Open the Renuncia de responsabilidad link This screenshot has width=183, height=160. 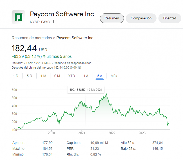point(72,63)
